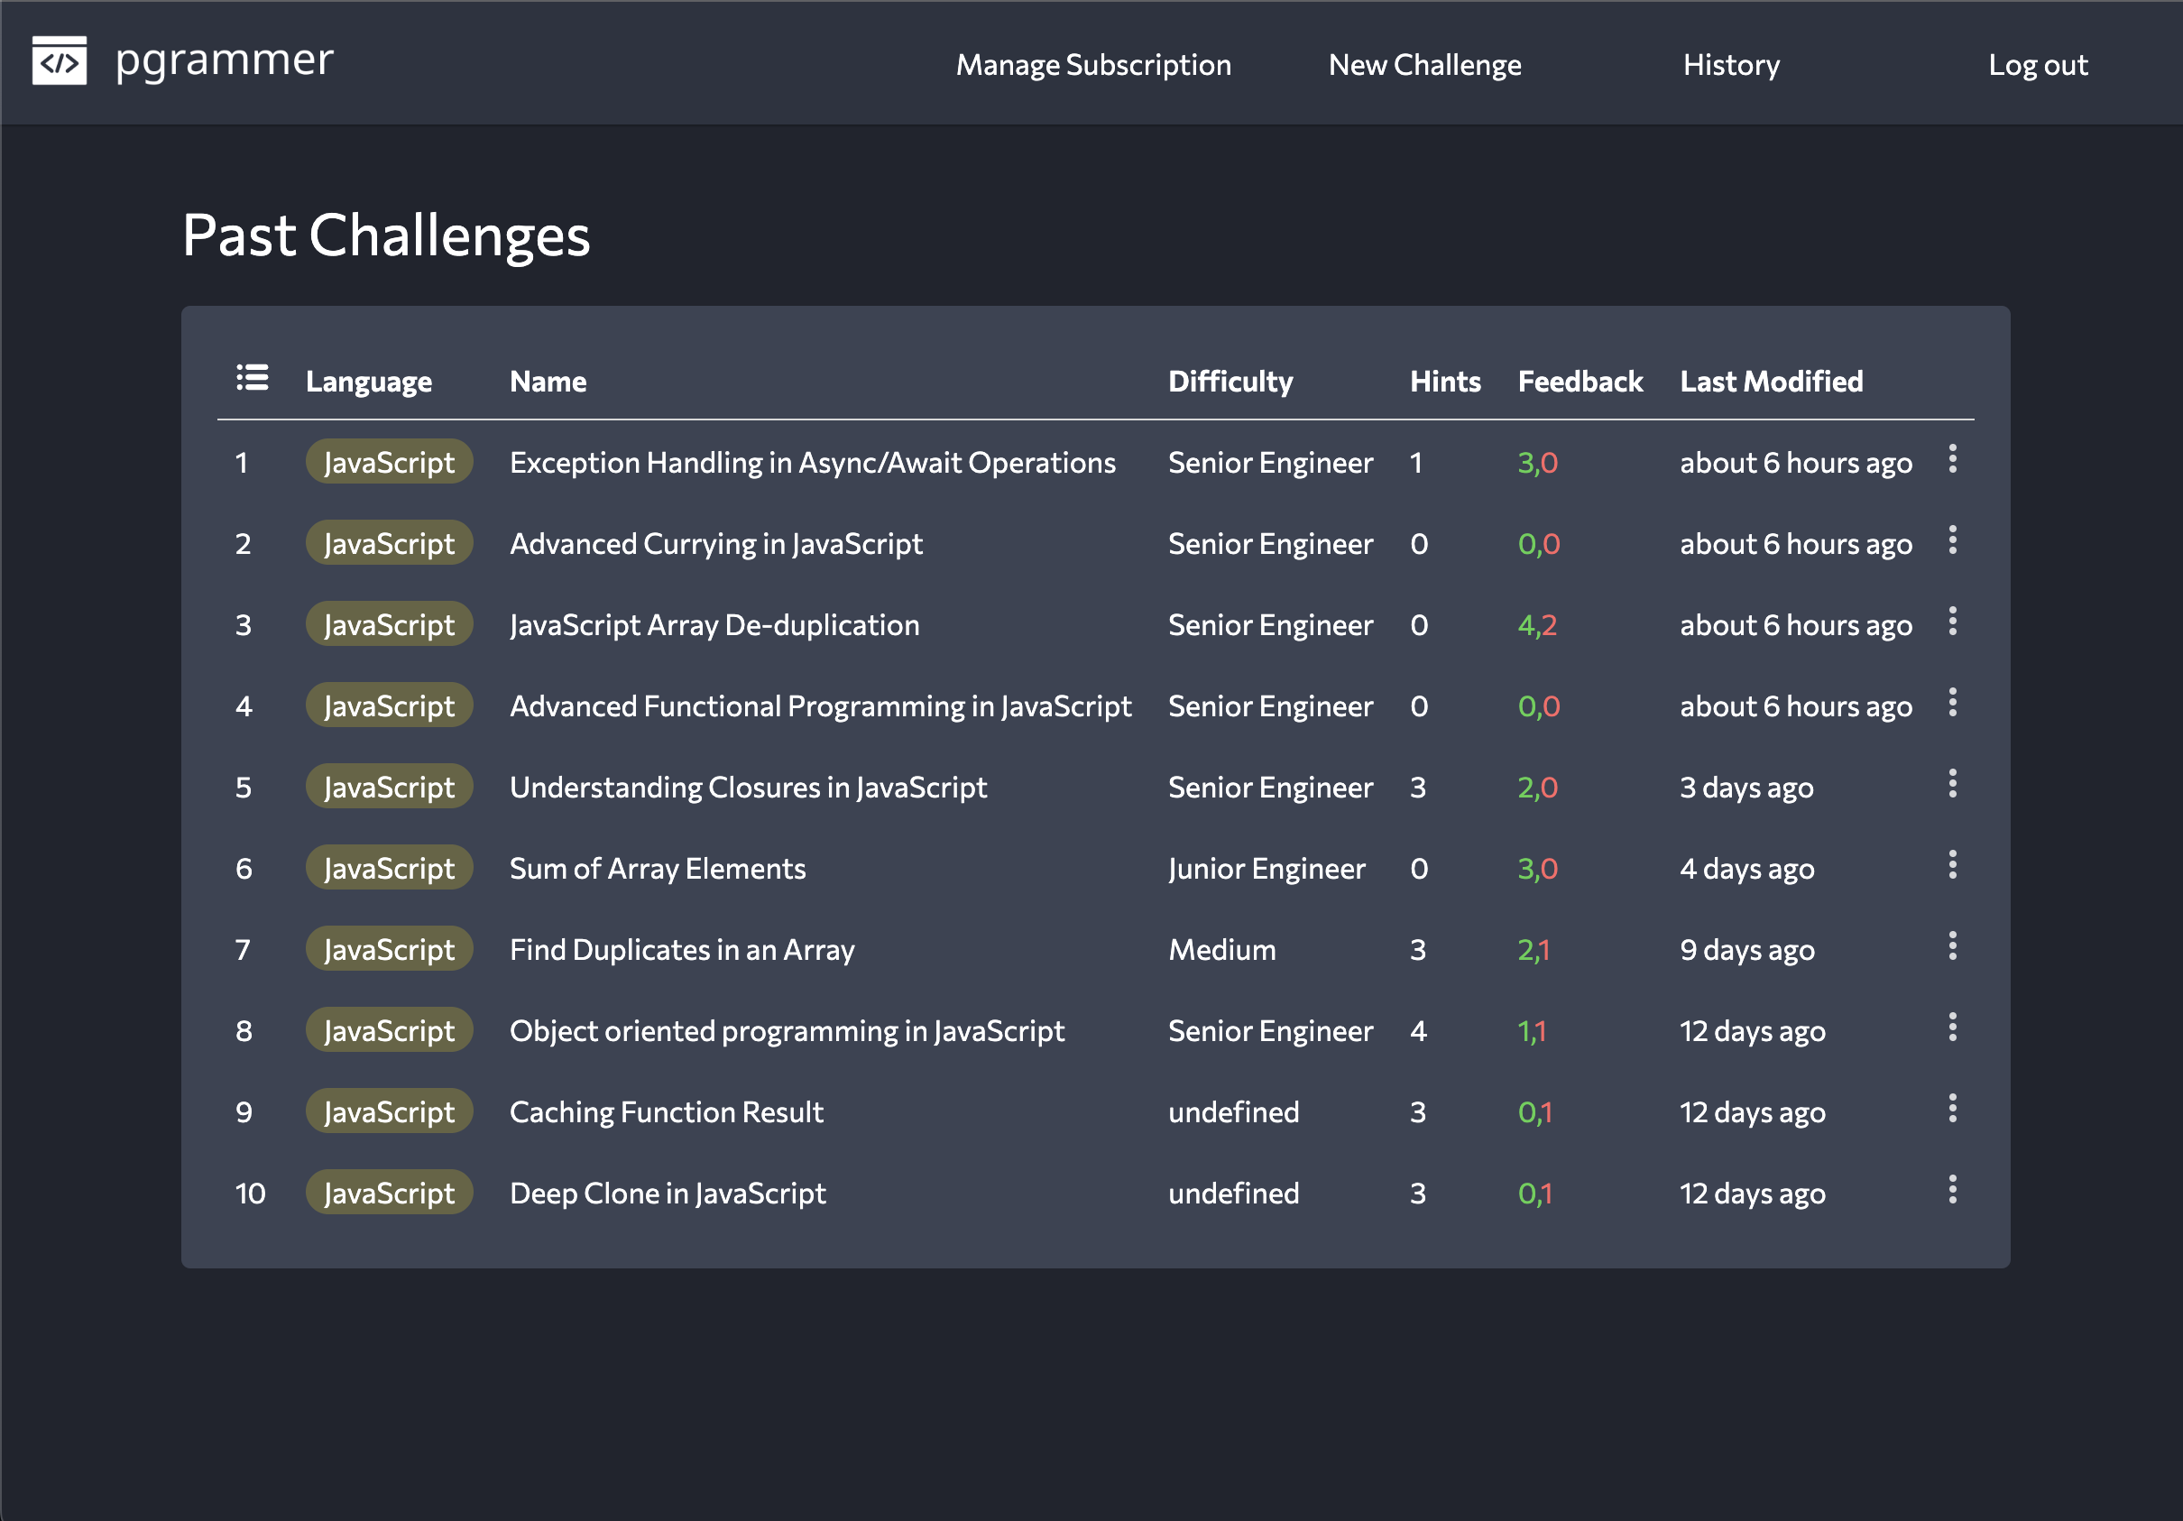Open Object oriented programming in JavaScript challenge
The height and width of the screenshot is (1521, 2183).
787,1031
